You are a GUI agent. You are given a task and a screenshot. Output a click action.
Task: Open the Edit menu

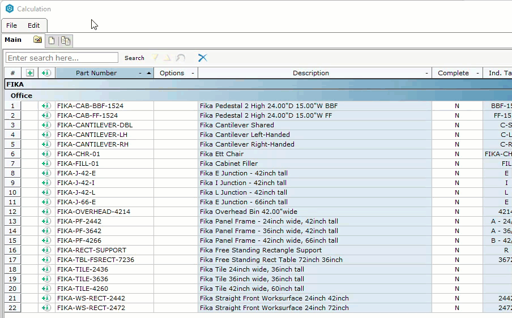[x=33, y=25]
